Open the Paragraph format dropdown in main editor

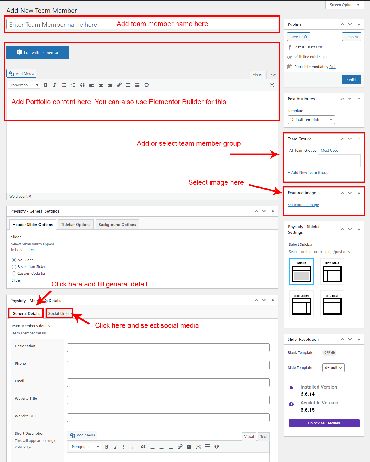[24, 85]
